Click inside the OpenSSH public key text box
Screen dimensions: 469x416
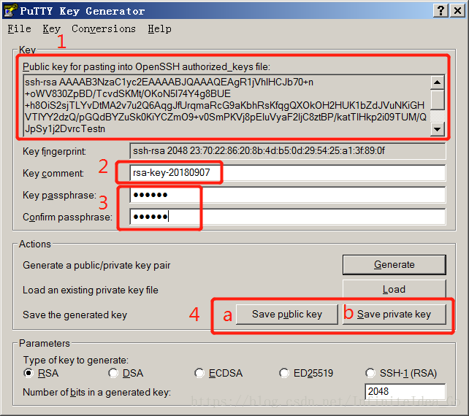[226, 106]
